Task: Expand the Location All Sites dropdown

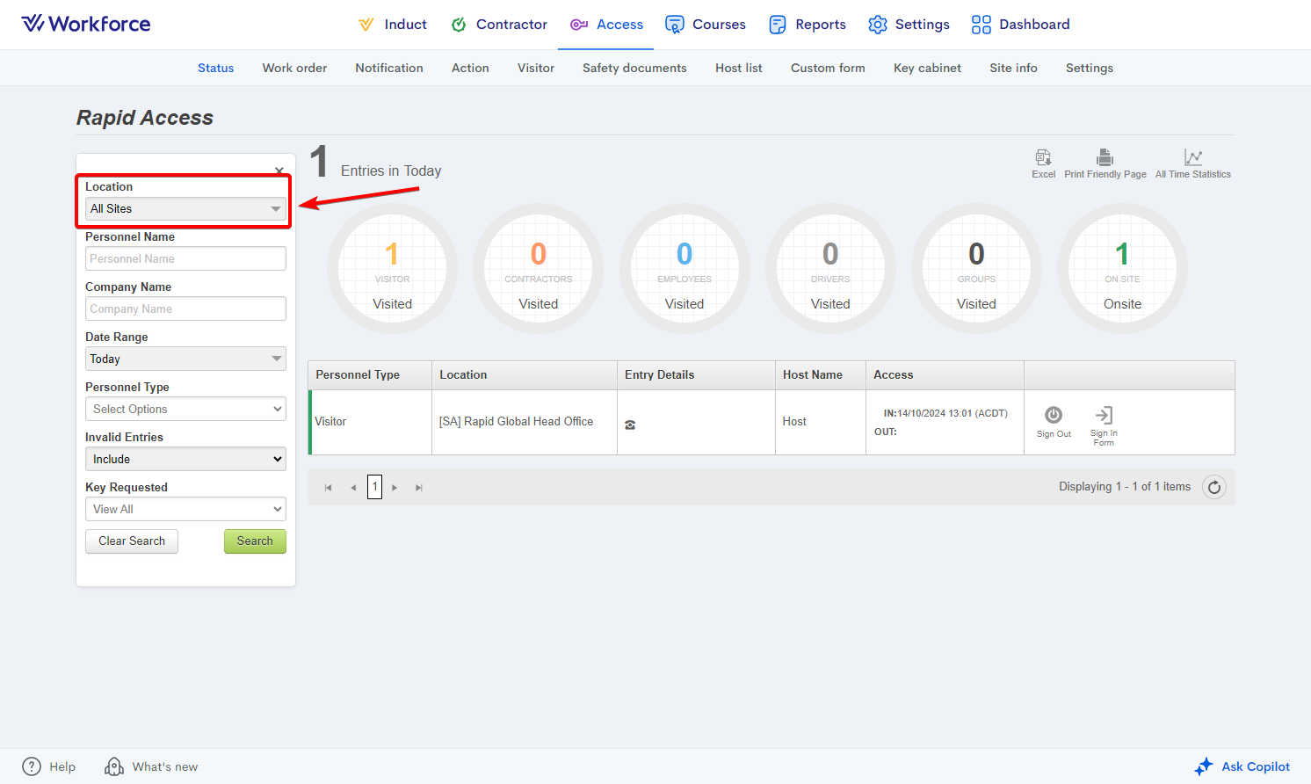Action: 185,209
